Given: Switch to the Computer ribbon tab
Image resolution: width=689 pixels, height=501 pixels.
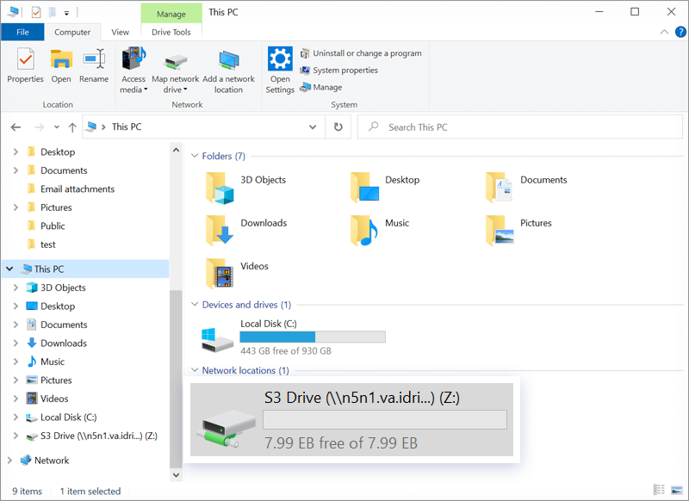Looking at the screenshot, I should (x=72, y=32).
